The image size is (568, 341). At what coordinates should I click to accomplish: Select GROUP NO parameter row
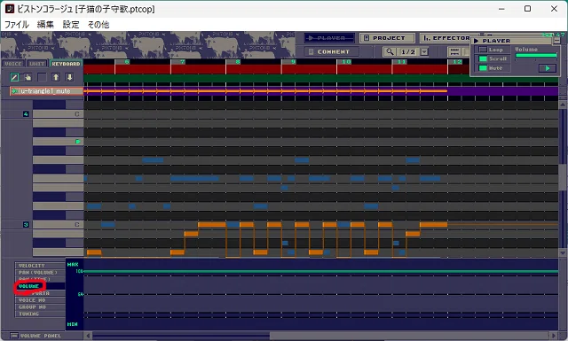(x=40, y=307)
